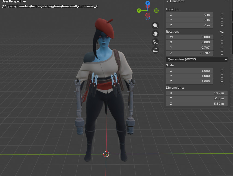233x176 pixels.
Task: Switch perspective/orthographic with the grid icon
Action: click(x=155, y=50)
